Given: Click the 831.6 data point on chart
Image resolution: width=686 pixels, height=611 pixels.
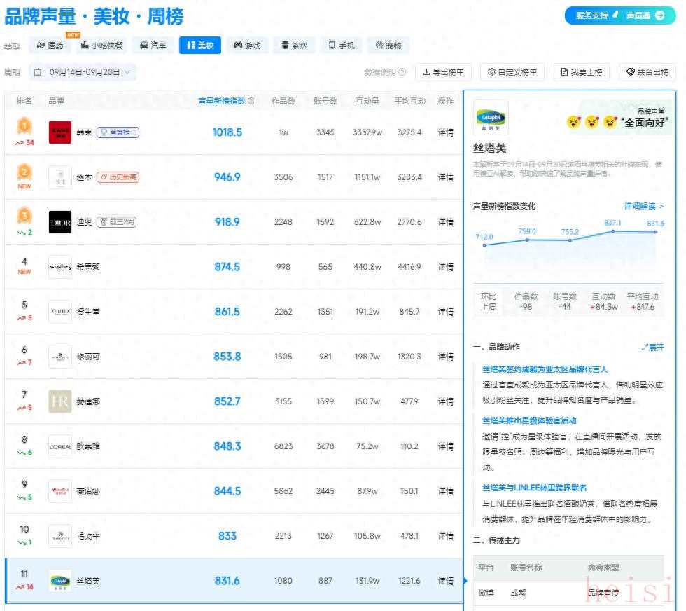Looking at the screenshot, I should tap(656, 232).
